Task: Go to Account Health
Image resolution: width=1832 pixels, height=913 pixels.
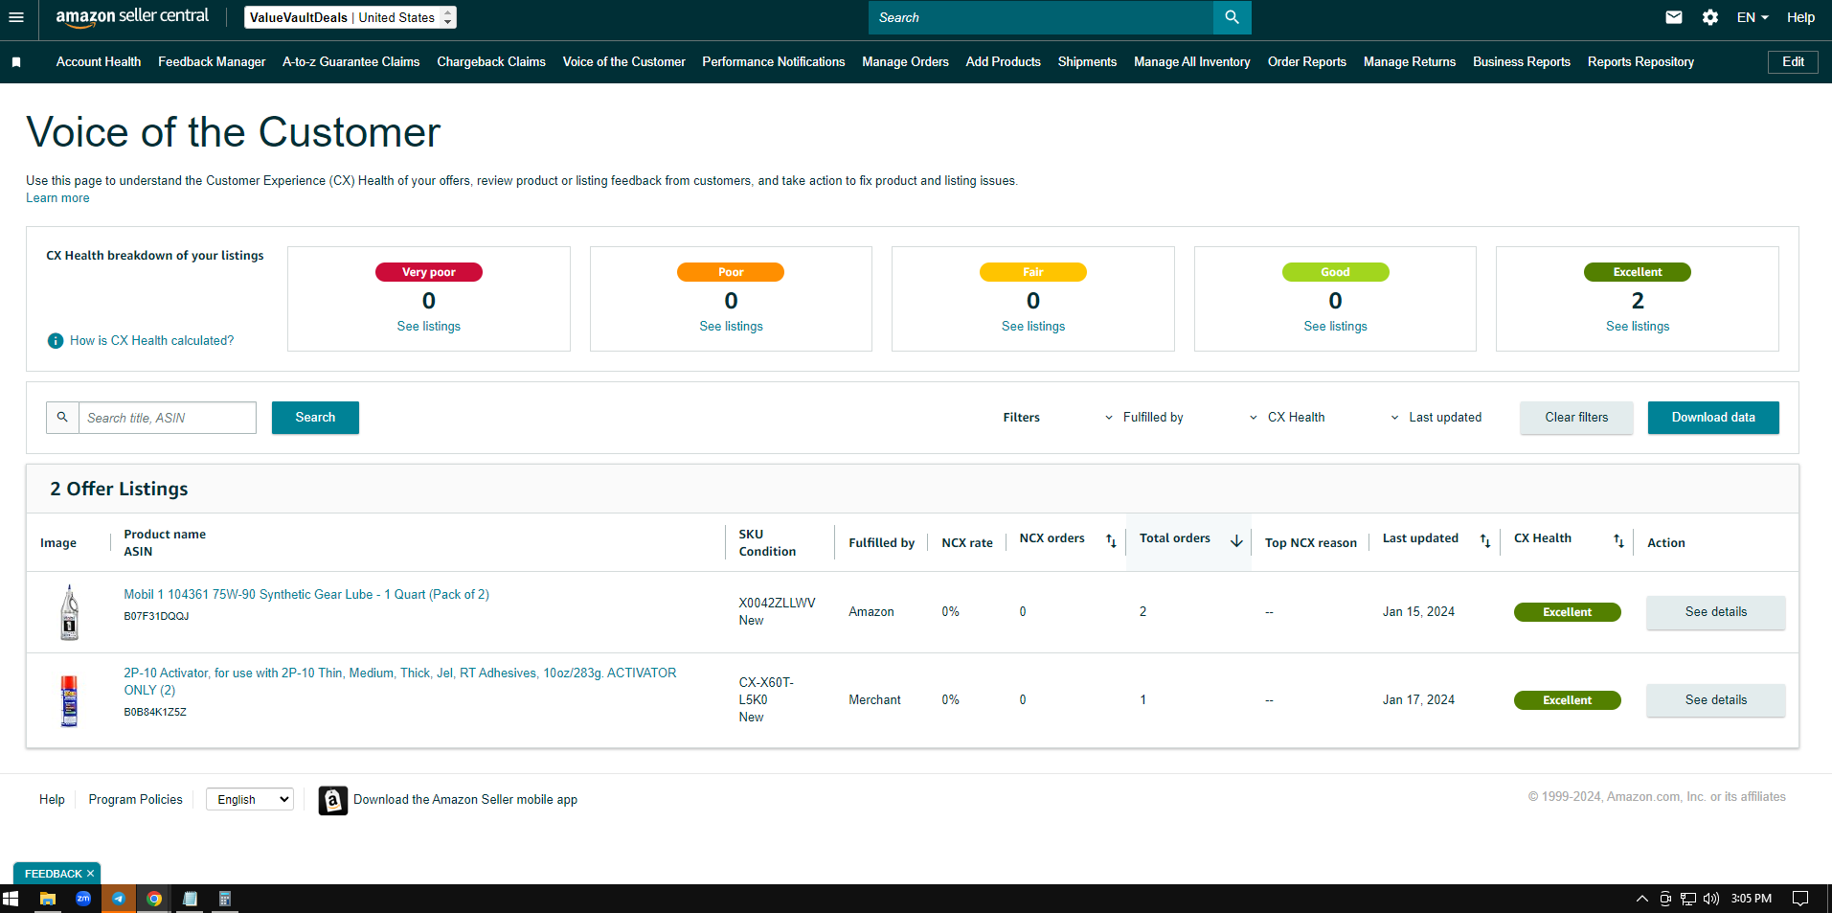Action: (x=99, y=62)
